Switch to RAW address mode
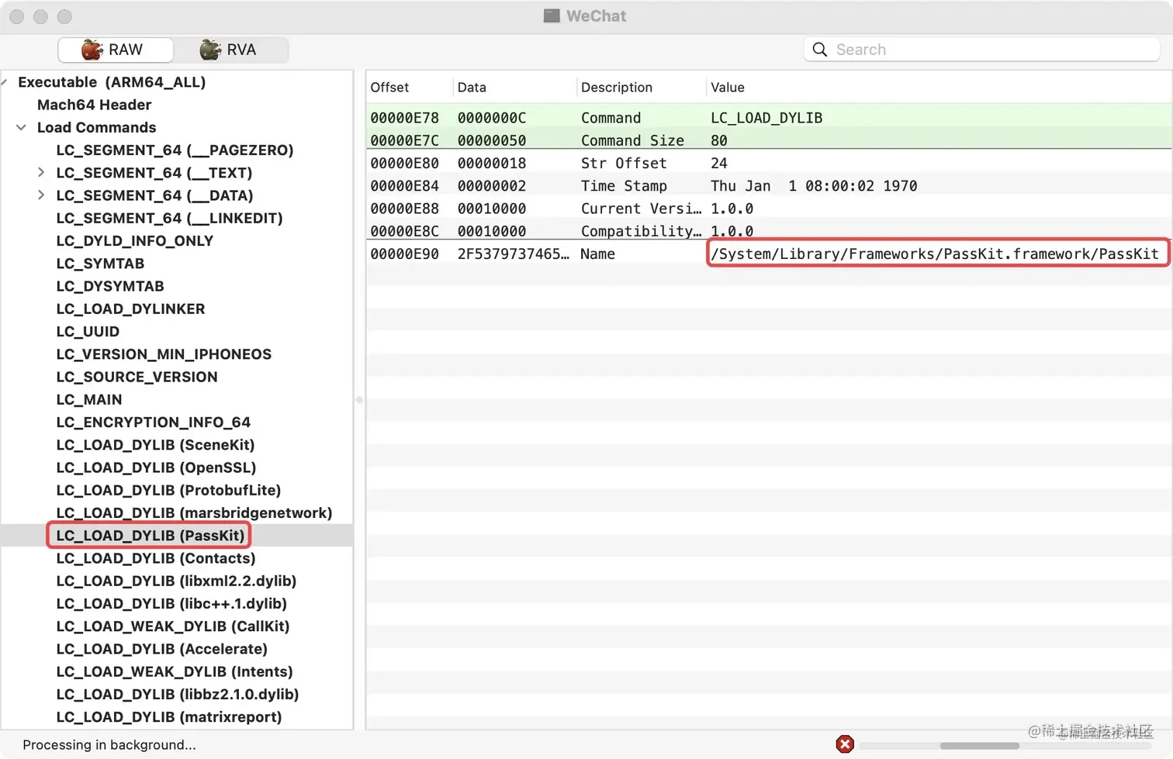Screen dimensions: 1173x759 (x=115, y=50)
